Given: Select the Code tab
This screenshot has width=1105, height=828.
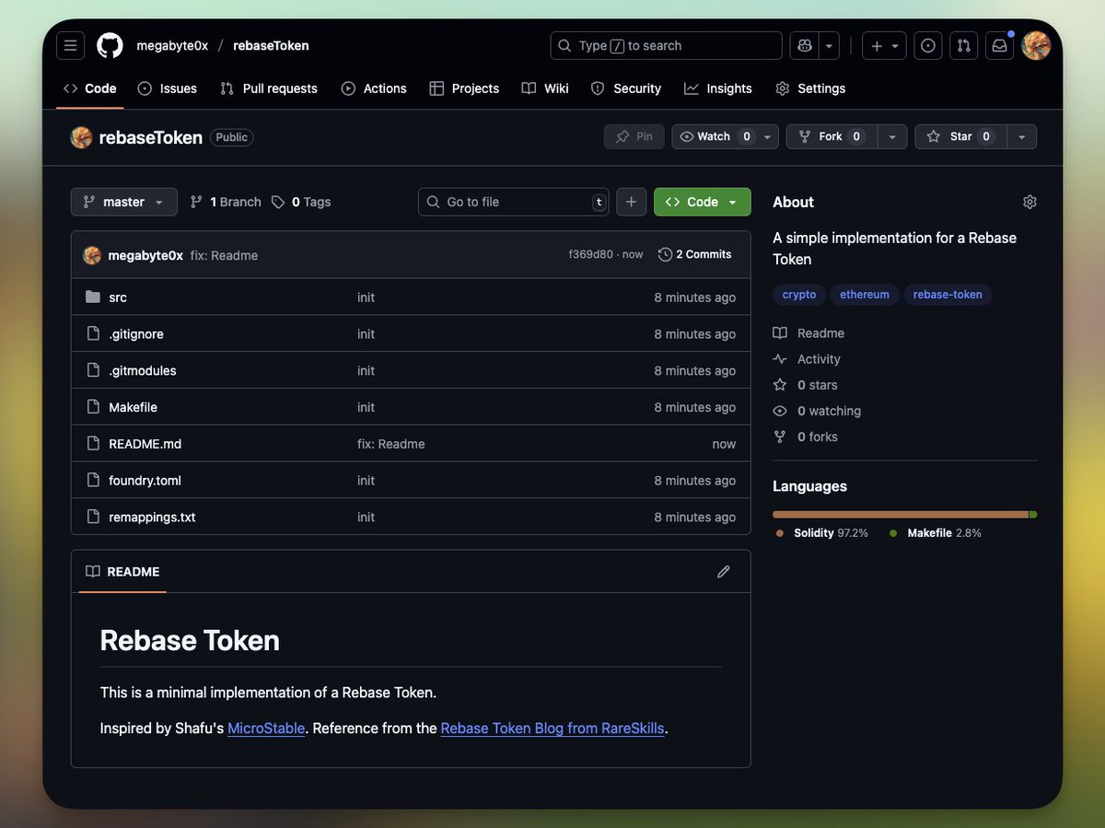Looking at the screenshot, I should 90,88.
